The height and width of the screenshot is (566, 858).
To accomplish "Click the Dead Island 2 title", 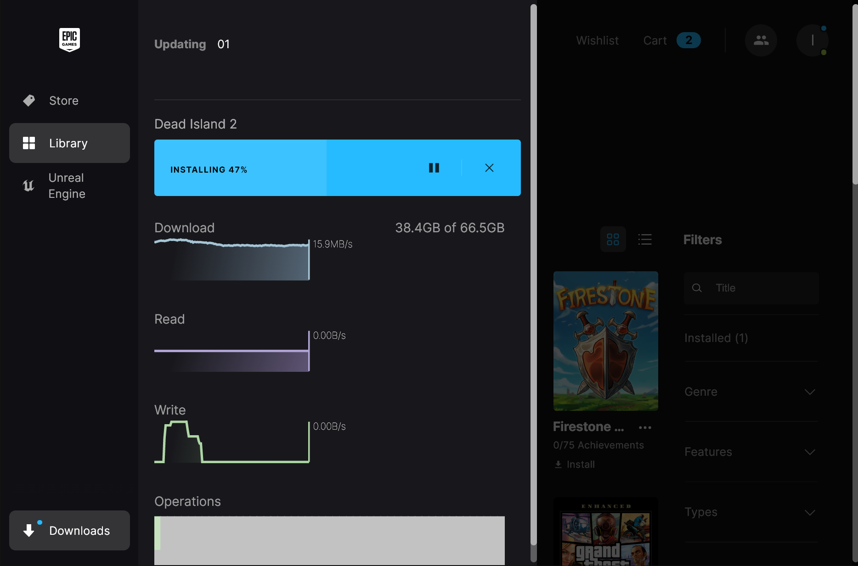I will pyautogui.click(x=196, y=124).
